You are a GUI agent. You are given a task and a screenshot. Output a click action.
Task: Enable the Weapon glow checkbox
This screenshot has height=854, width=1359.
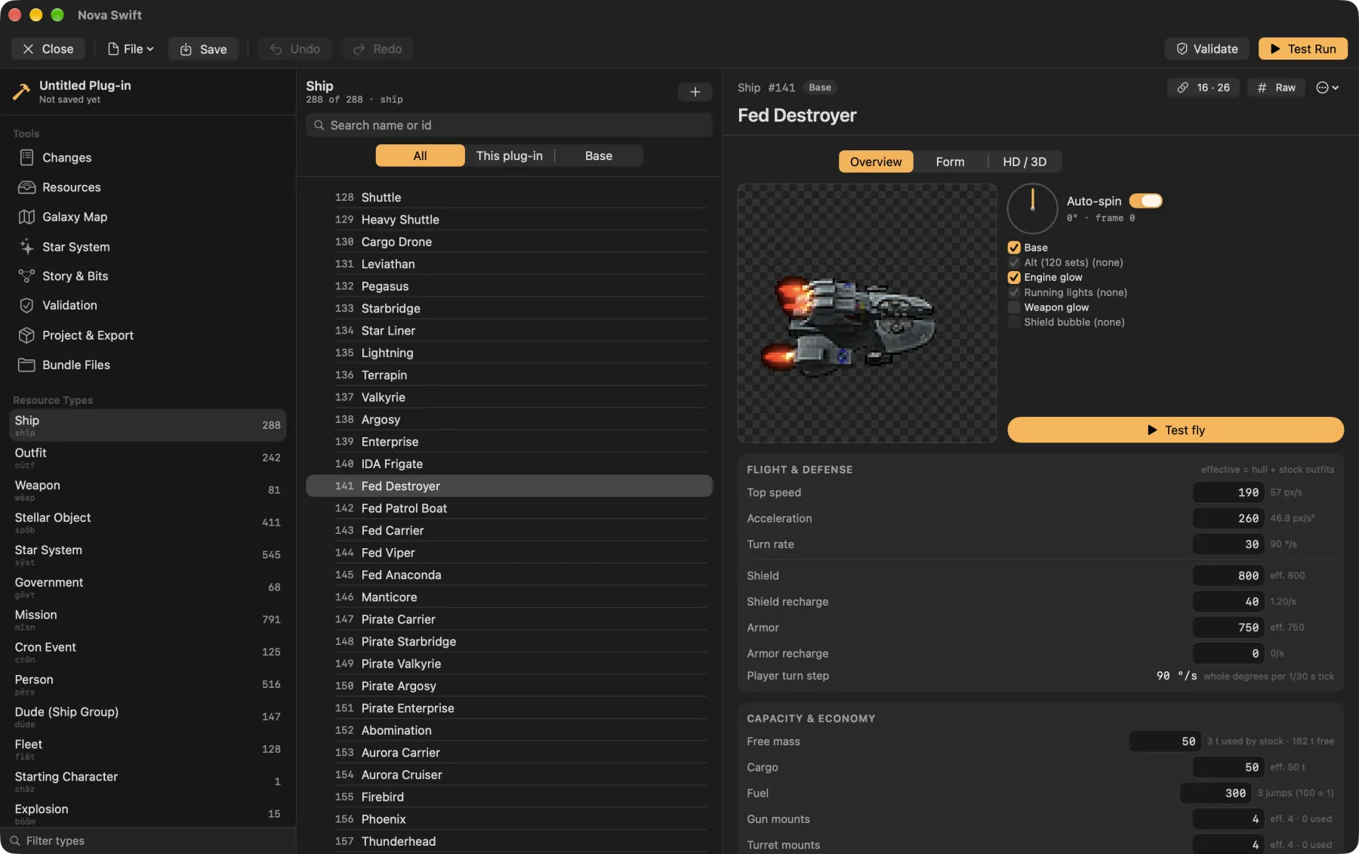(x=1014, y=307)
